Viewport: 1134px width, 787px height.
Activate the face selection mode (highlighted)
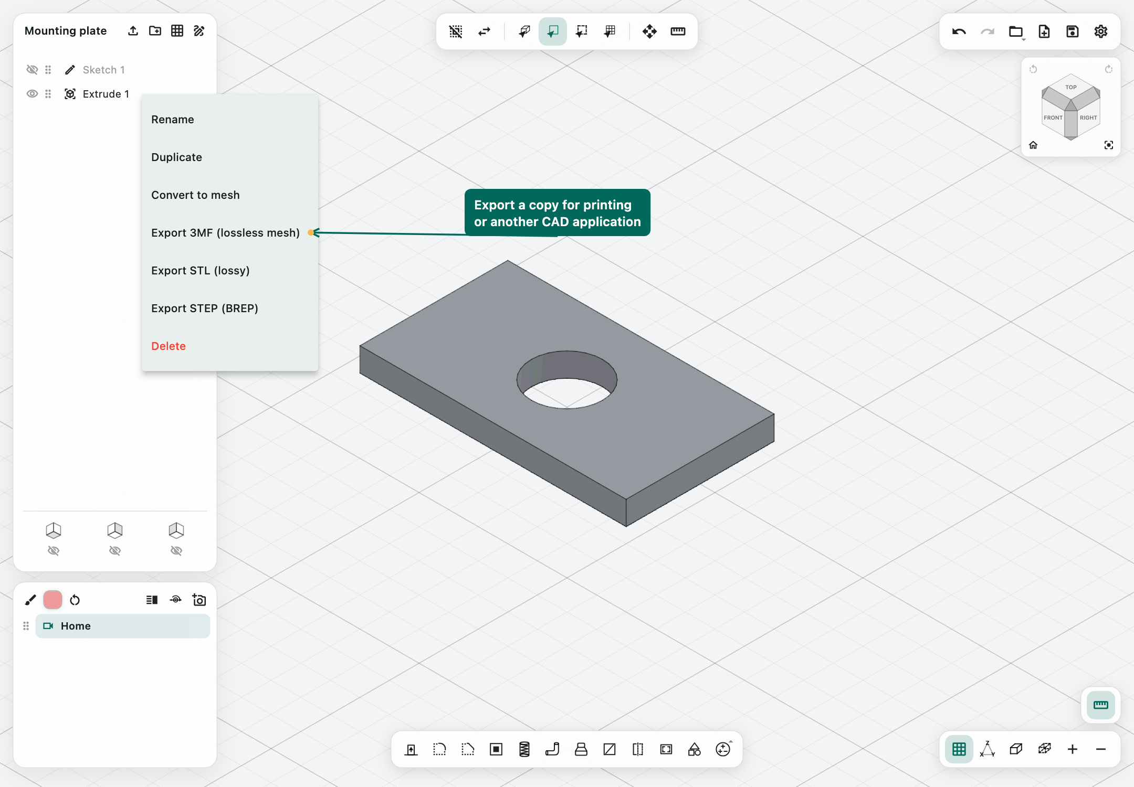pos(553,31)
